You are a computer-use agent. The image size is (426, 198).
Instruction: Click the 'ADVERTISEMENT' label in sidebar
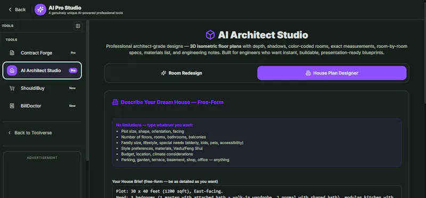point(42,158)
